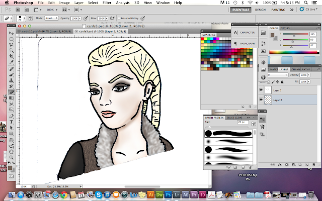Image resolution: width=322 pixels, height=201 pixels.
Task: Select the Crop tool
Action: click(11, 56)
